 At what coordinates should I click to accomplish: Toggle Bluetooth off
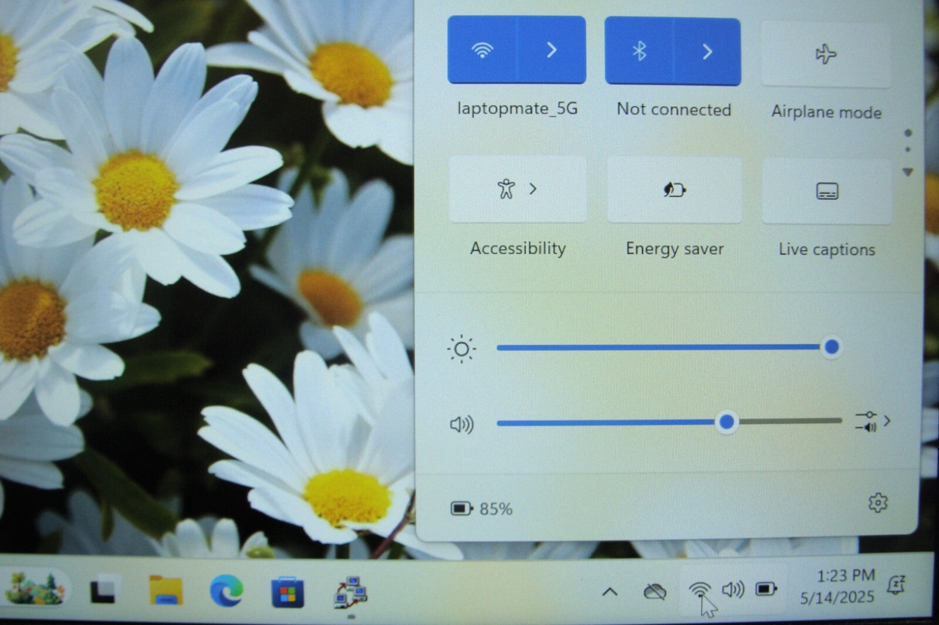click(x=639, y=52)
